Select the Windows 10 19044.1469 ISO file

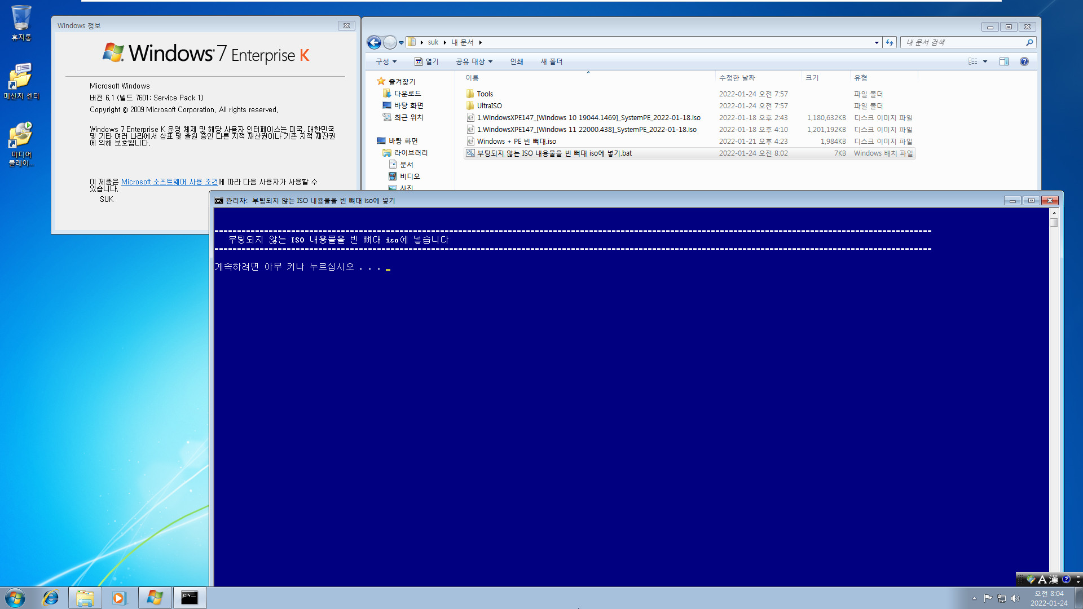tap(689, 118)
